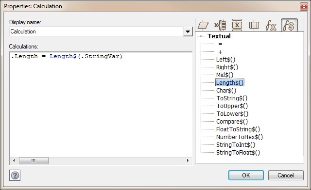Click the horizontal scrollbar thumb in Calculations
The height and width of the screenshot is (190, 311).
pyautogui.click(x=34, y=160)
